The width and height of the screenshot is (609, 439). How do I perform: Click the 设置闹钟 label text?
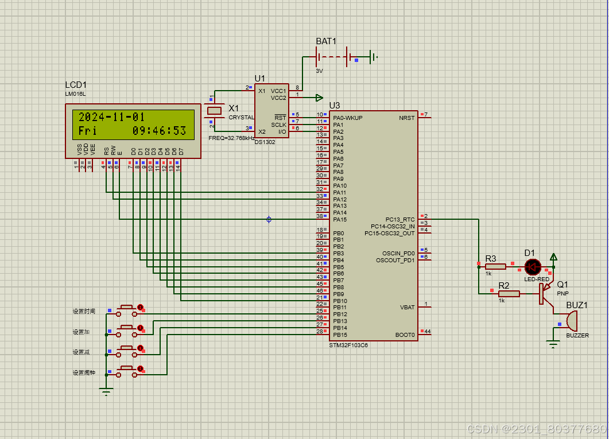[84, 372]
